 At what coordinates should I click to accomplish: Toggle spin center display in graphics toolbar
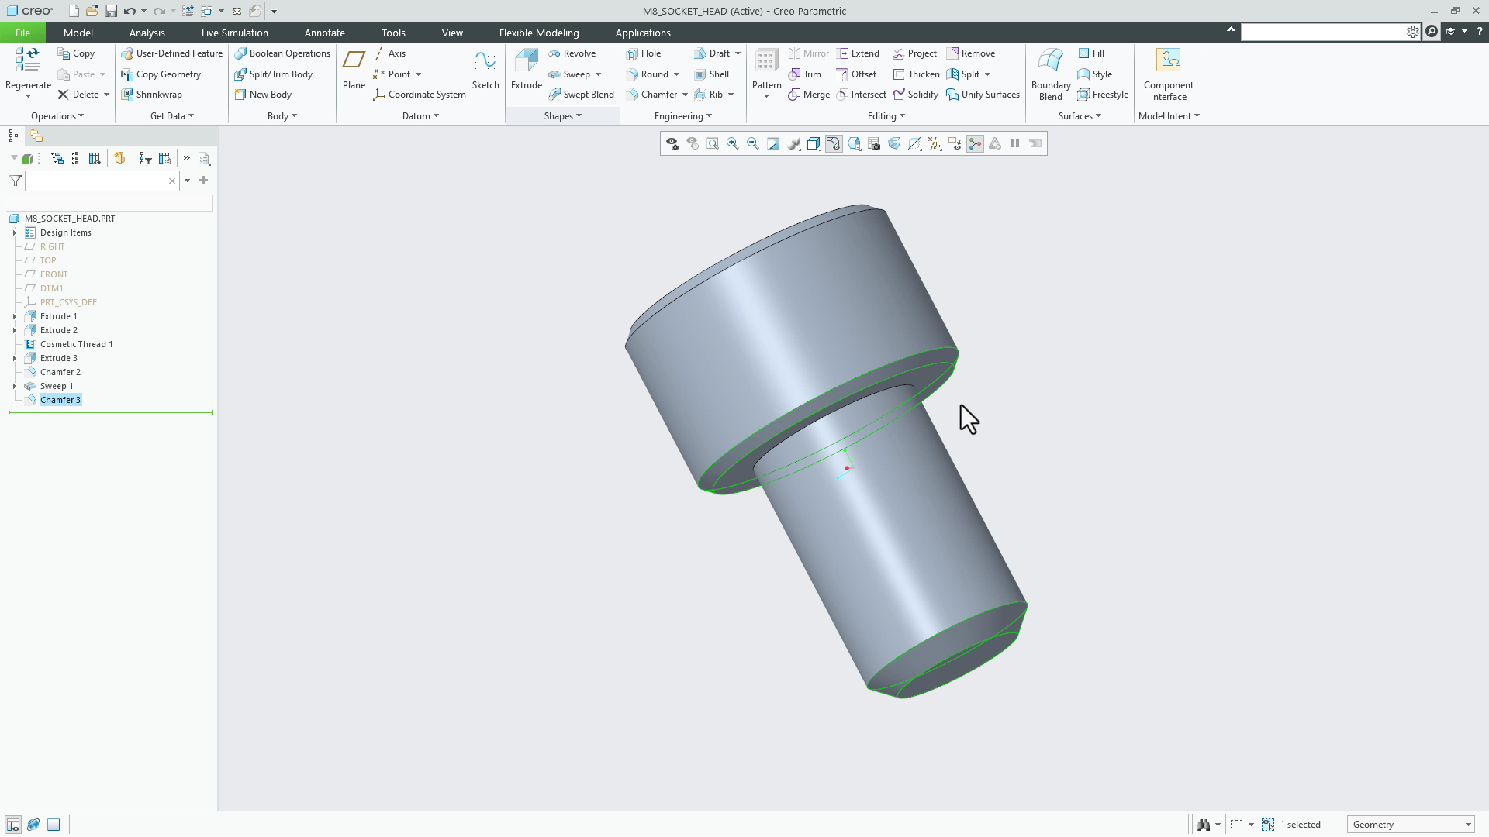tap(975, 144)
